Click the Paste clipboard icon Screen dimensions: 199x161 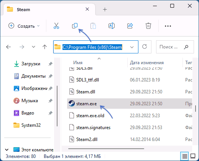[93, 26]
